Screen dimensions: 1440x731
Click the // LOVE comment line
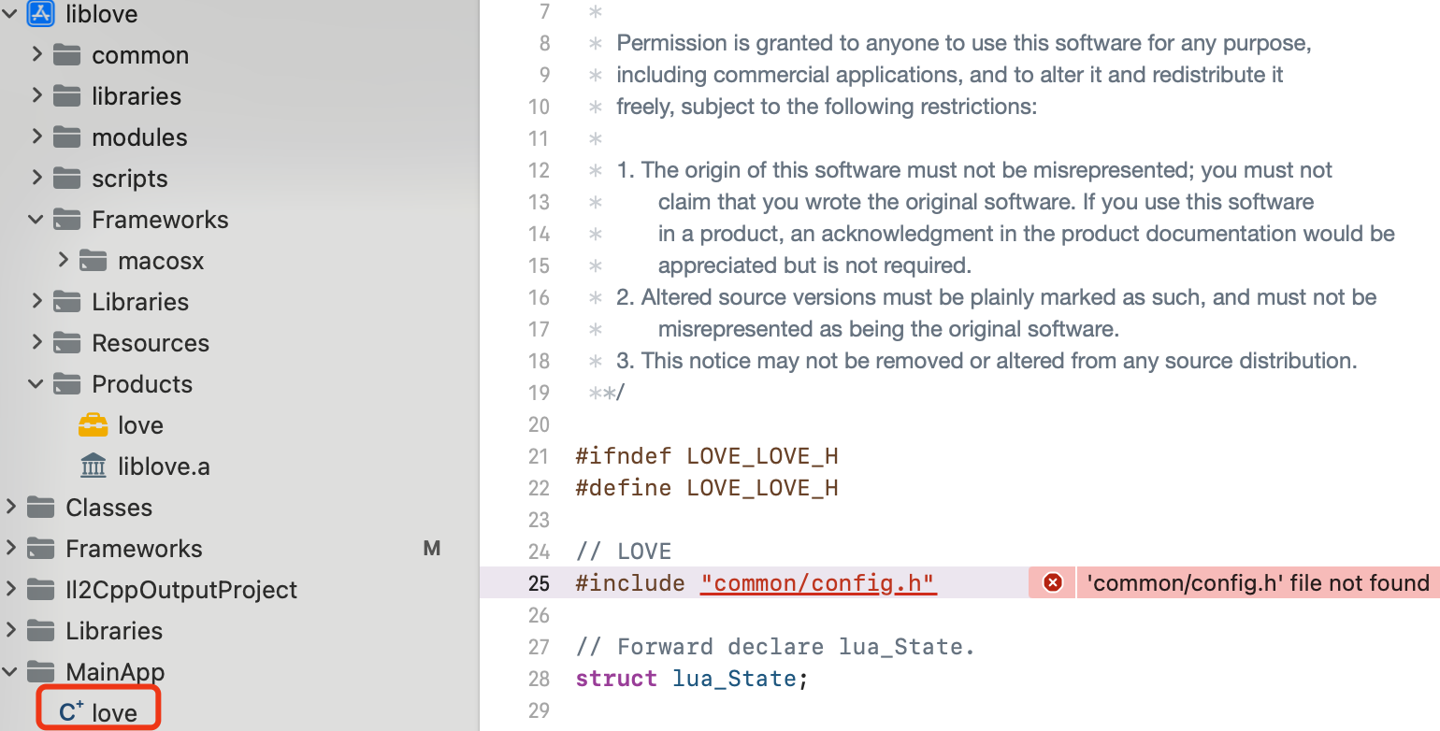[624, 552]
